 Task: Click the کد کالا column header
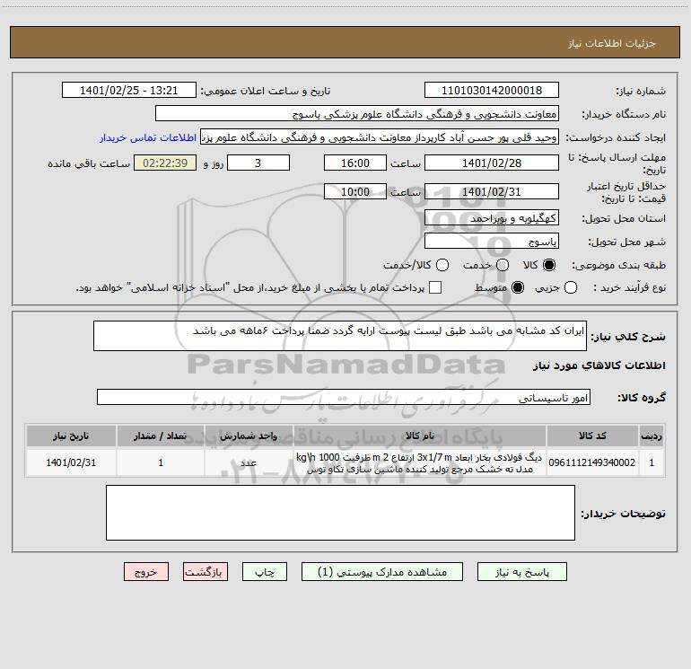tap(592, 436)
